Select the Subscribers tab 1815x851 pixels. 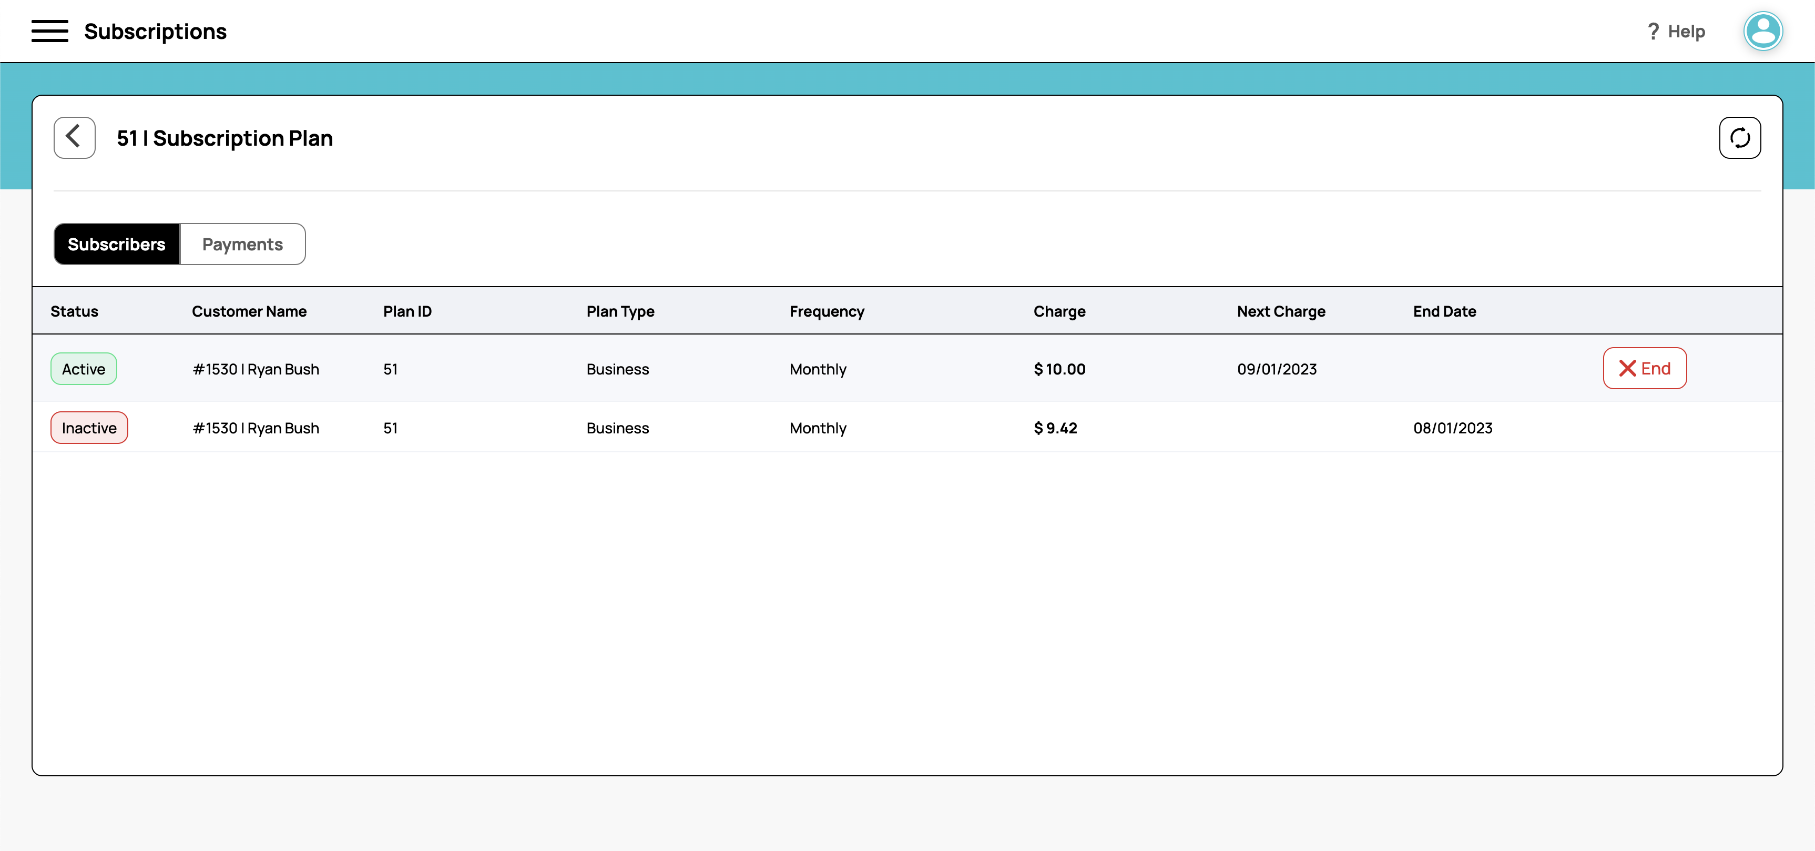(116, 244)
